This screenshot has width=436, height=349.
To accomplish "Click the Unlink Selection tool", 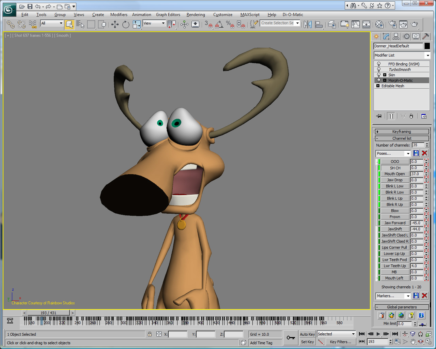I will click(21, 24).
